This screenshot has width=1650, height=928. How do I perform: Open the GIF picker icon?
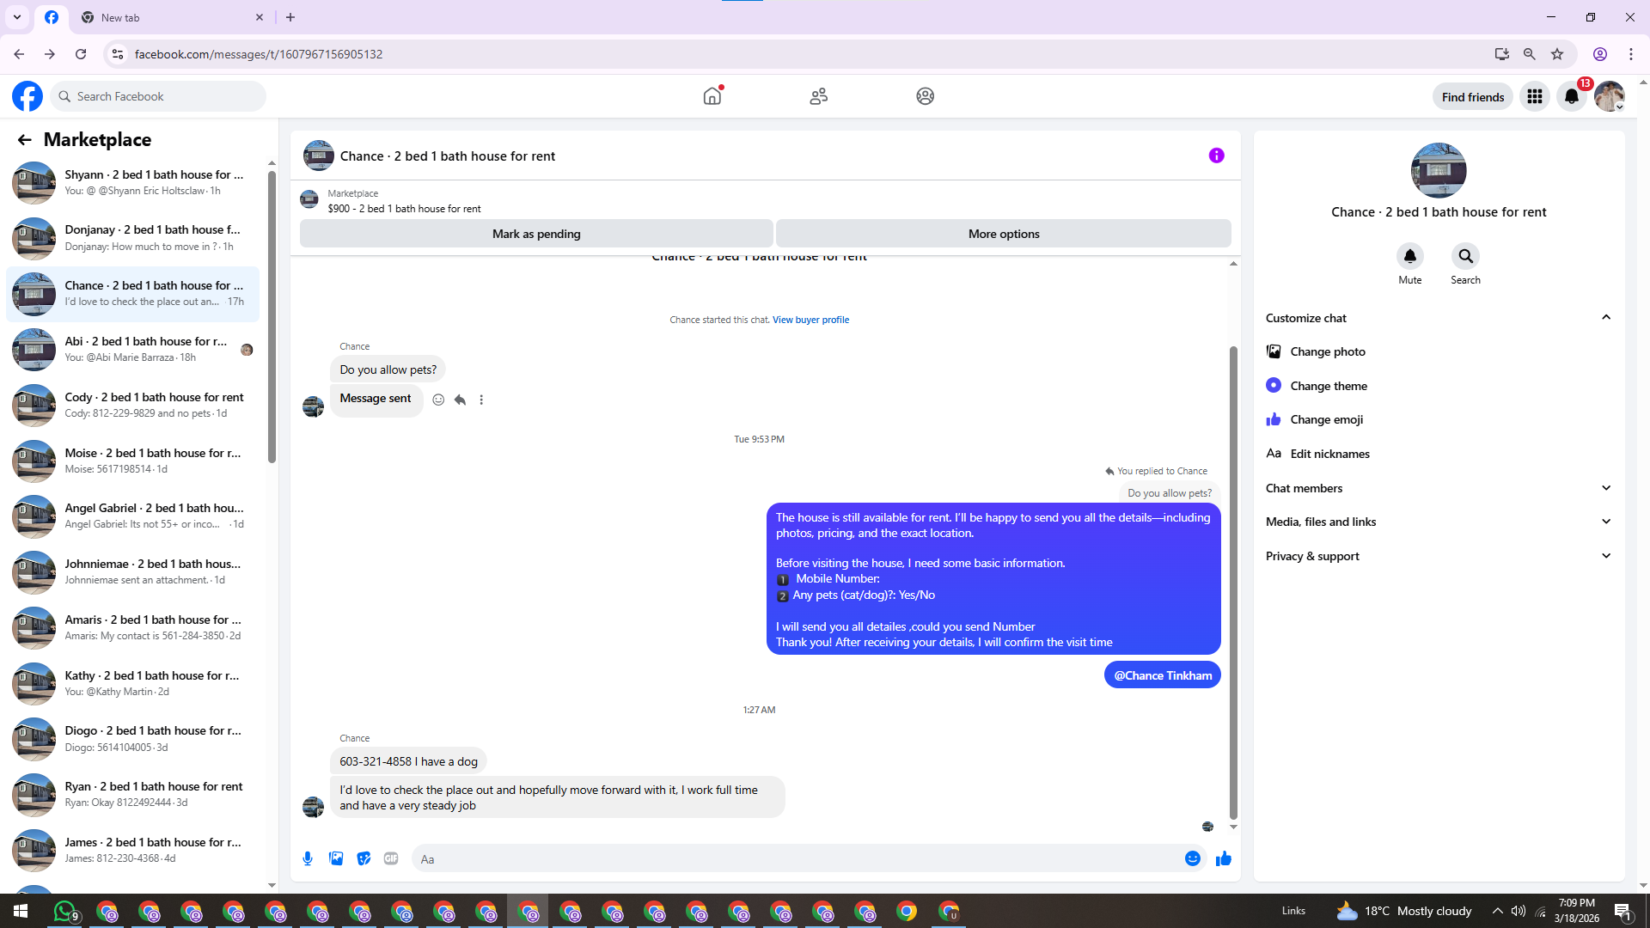click(x=391, y=858)
